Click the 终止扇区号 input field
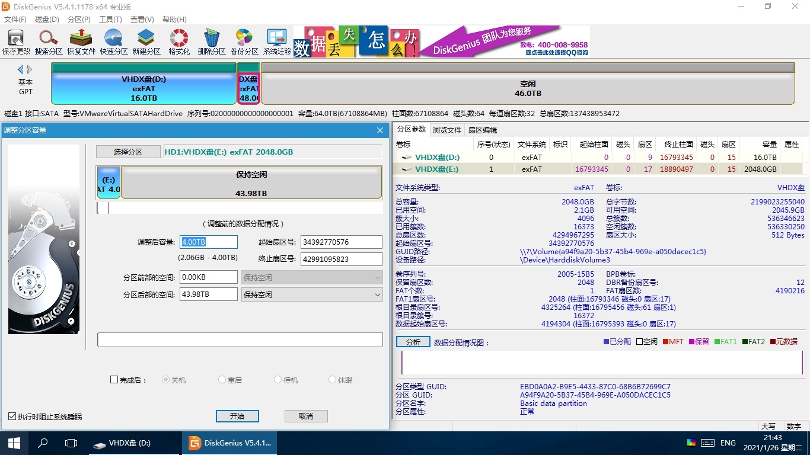The width and height of the screenshot is (810, 455). (x=342, y=259)
